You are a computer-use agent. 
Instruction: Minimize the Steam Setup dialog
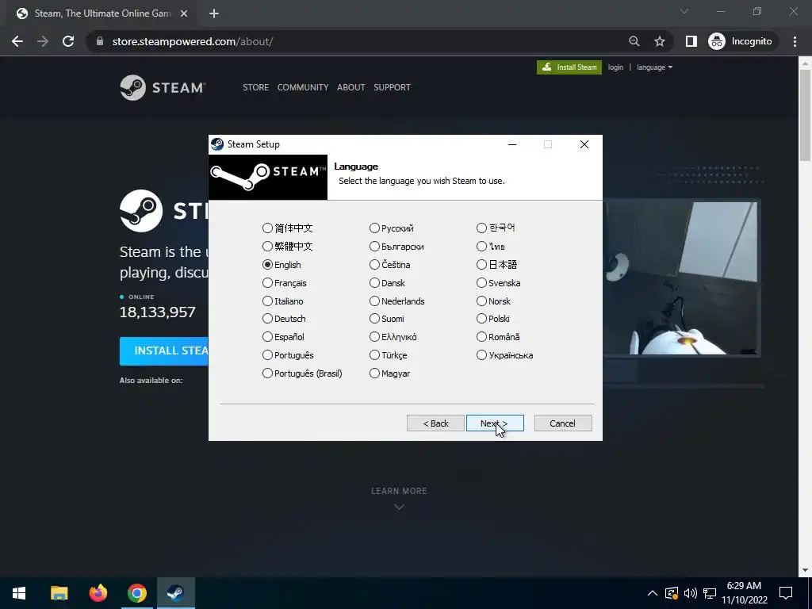[x=512, y=144]
